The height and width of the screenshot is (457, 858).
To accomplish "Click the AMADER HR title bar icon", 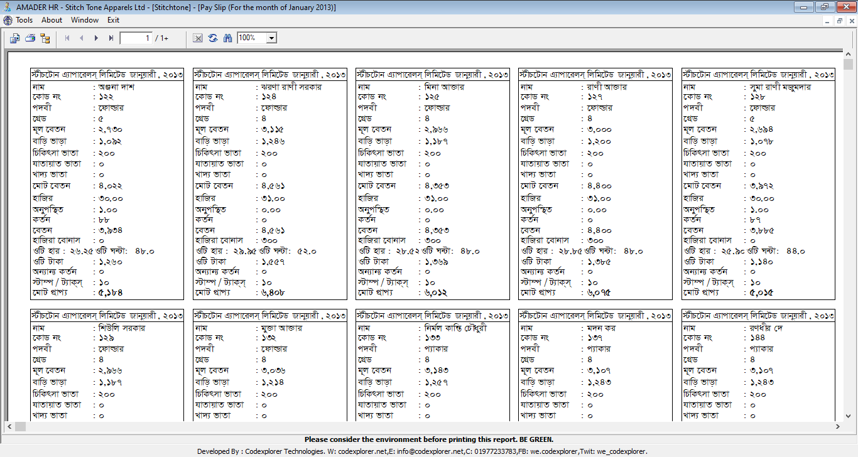I will click(8, 7).
